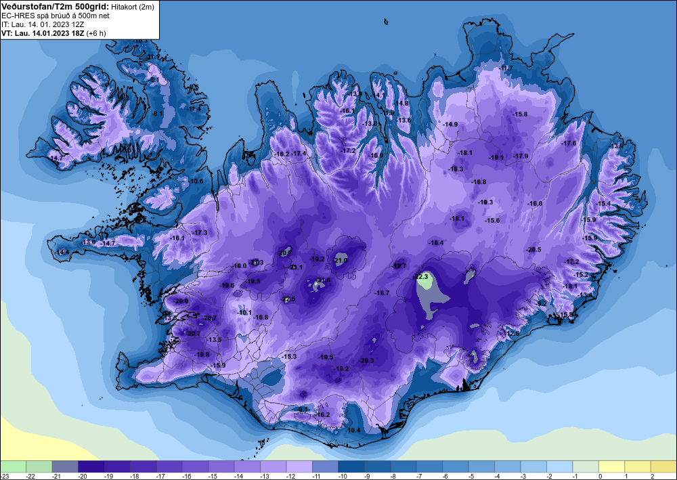This screenshot has width=677, height=480.
Task: Click the -13.4 temperature value on the east coast
Action: [x=586, y=294]
